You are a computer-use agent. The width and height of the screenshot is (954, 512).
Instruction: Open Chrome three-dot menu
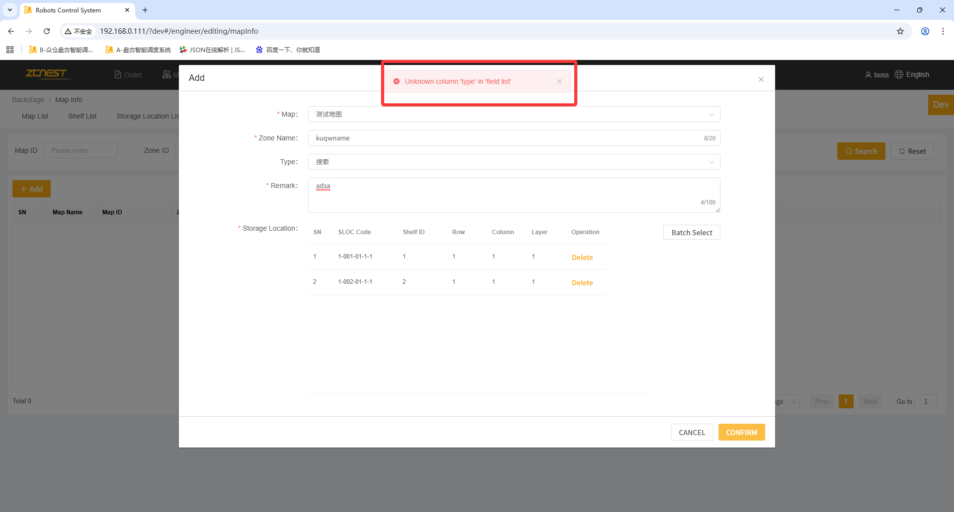pos(943,31)
